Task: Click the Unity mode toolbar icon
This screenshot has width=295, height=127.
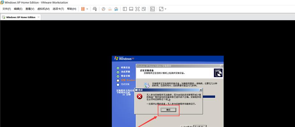Action: (144, 9)
